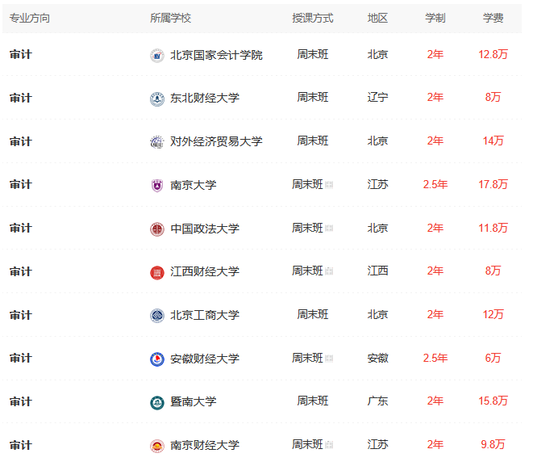This screenshot has width=533, height=466.
Task: Click 2.5年 in the 南京大学 row
Action: click(435, 185)
